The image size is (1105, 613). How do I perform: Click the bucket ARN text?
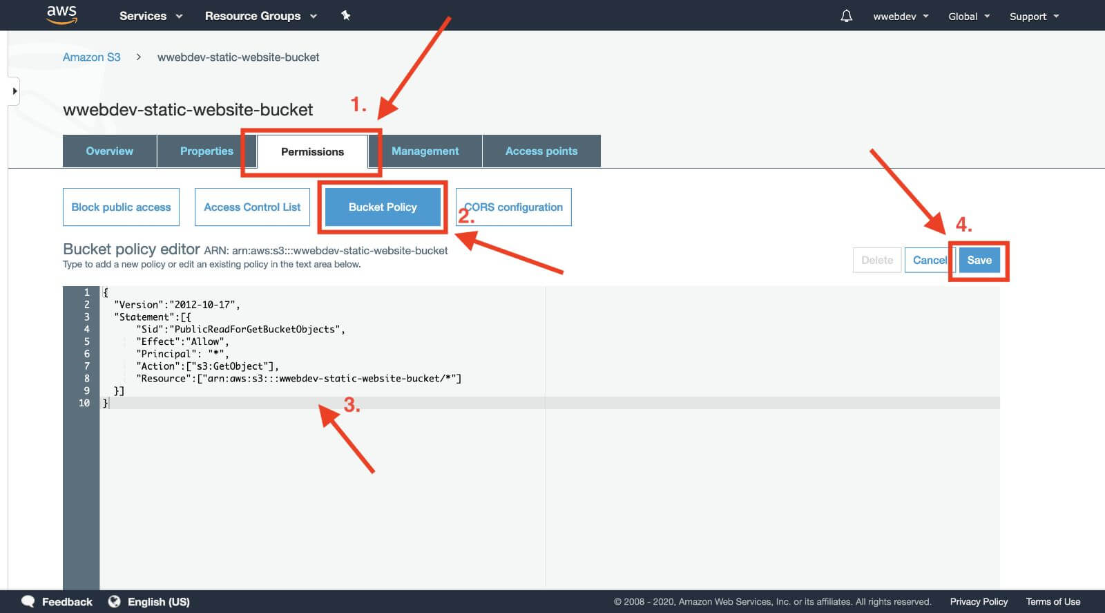(326, 251)
